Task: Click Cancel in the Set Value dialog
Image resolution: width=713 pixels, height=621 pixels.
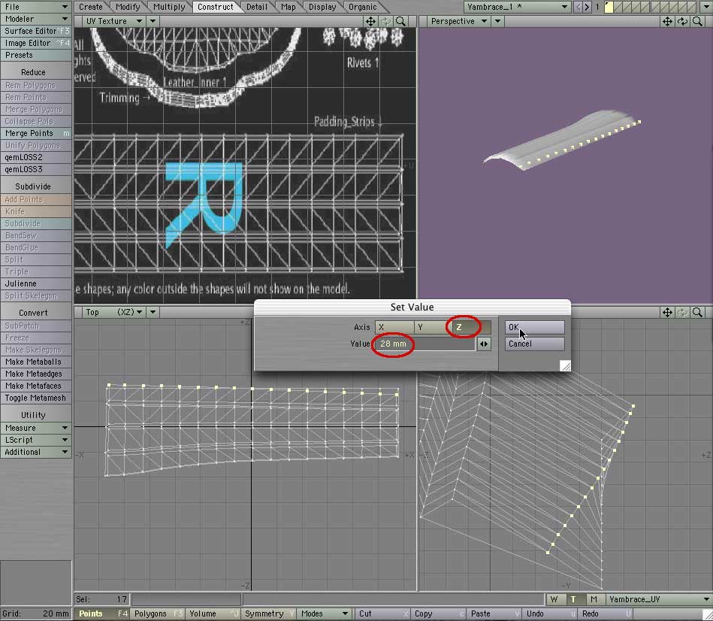Action: 534,344
